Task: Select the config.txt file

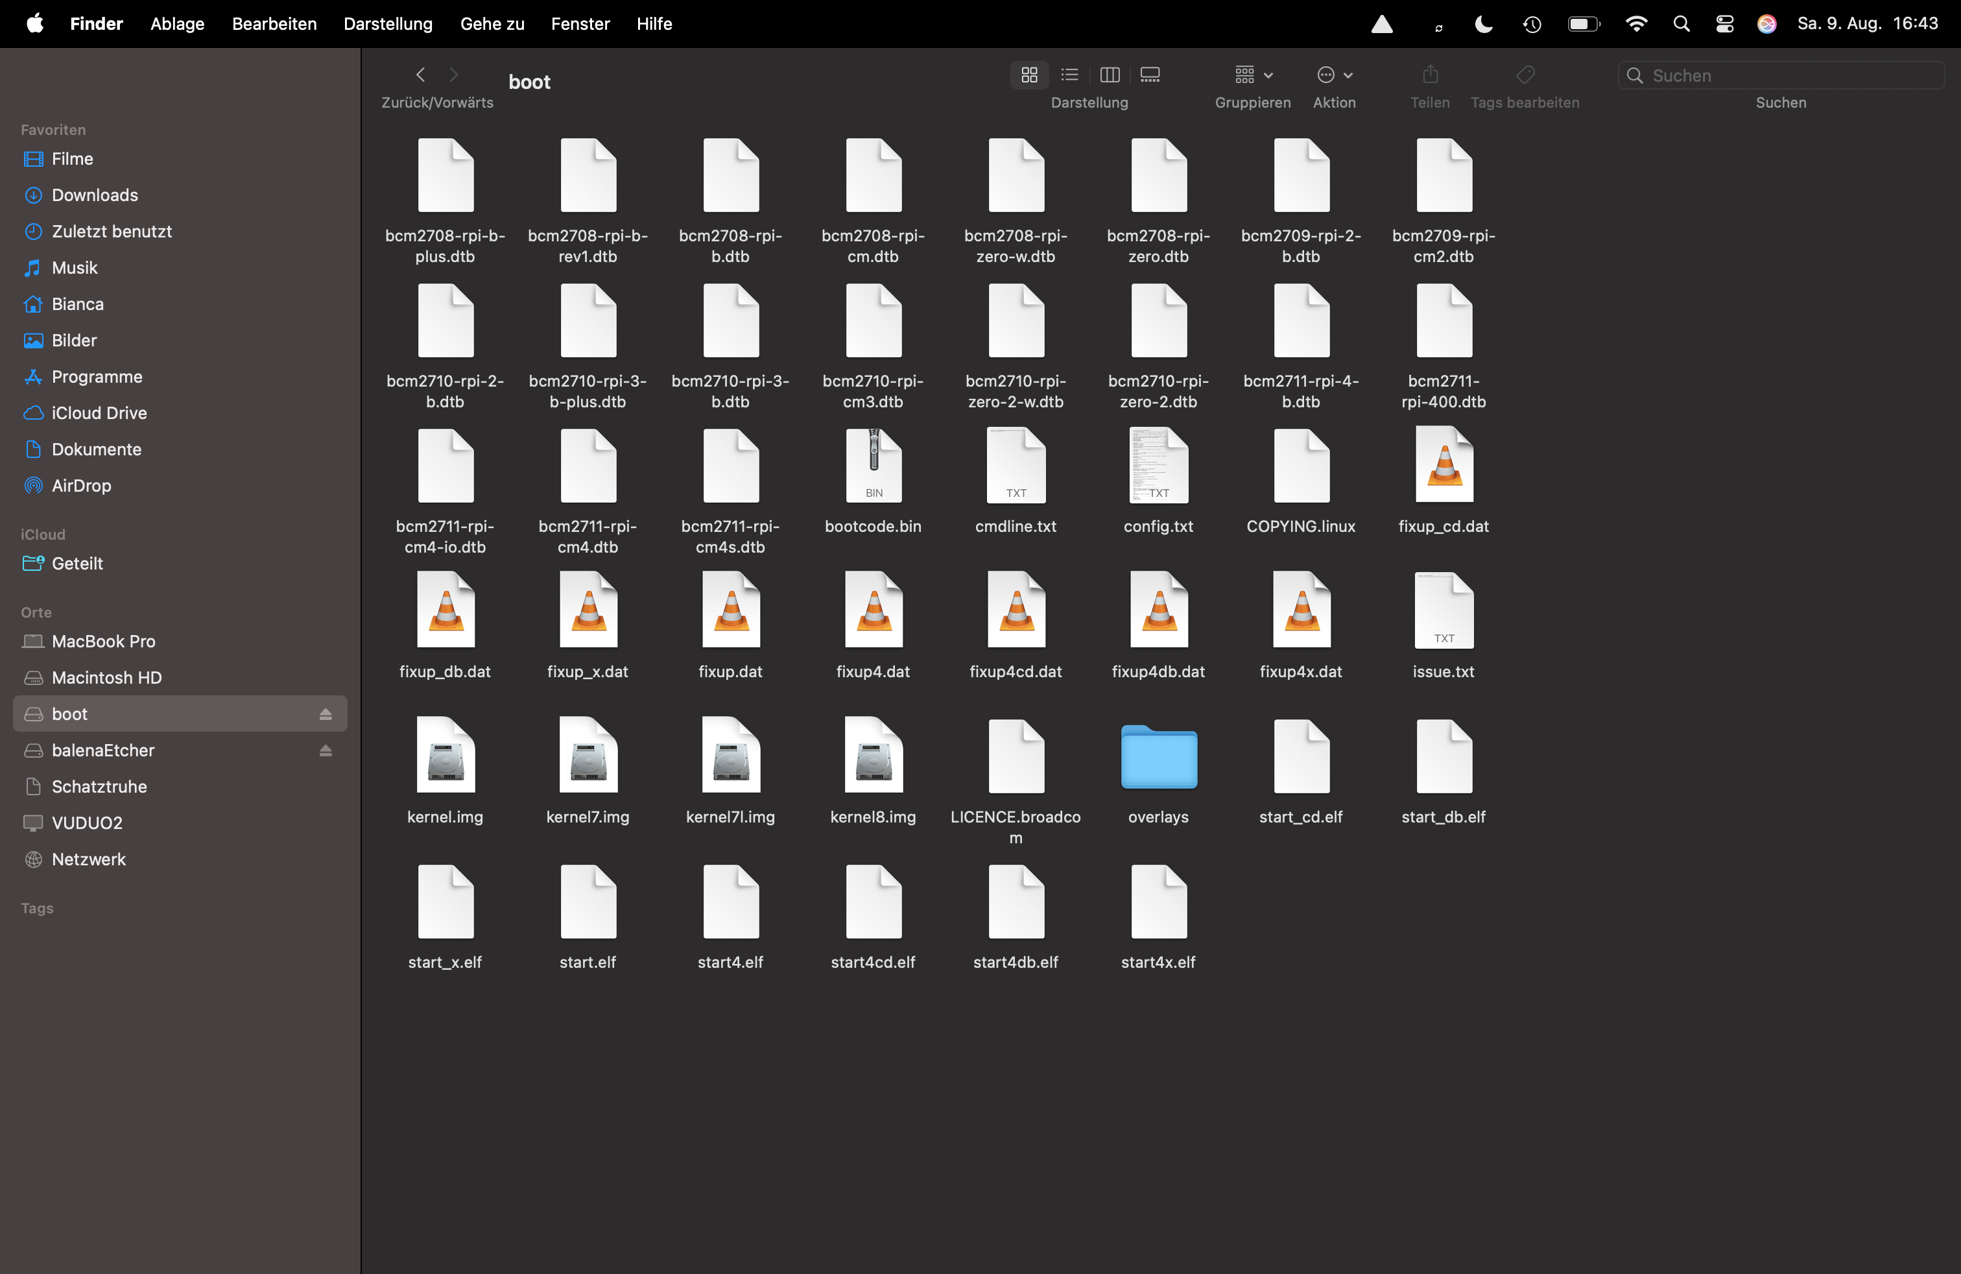Action: pyautogui.click(x=1158, y=479)
